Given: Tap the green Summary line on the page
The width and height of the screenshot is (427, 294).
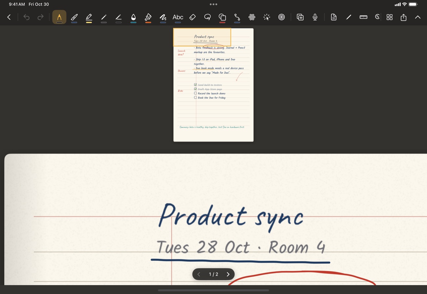Looking at the screenshot, I should (212, 127).
